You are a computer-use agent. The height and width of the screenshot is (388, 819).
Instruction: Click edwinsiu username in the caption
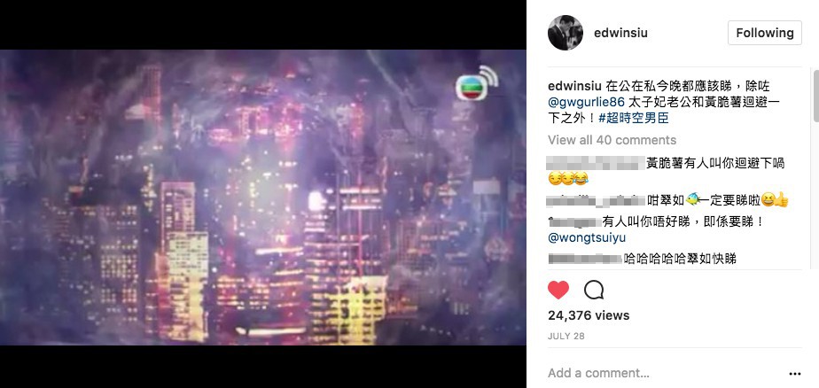click(574, 86)
